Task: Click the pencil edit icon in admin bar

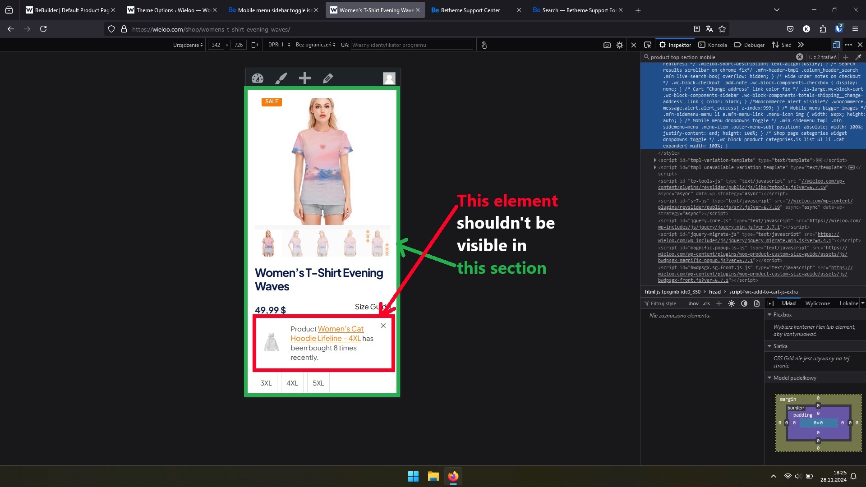Action: pos(328,78)
